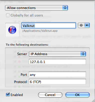Click the gear icon action button
The image size is (95, 102).
pyautogui.click(x=81, y=25)
